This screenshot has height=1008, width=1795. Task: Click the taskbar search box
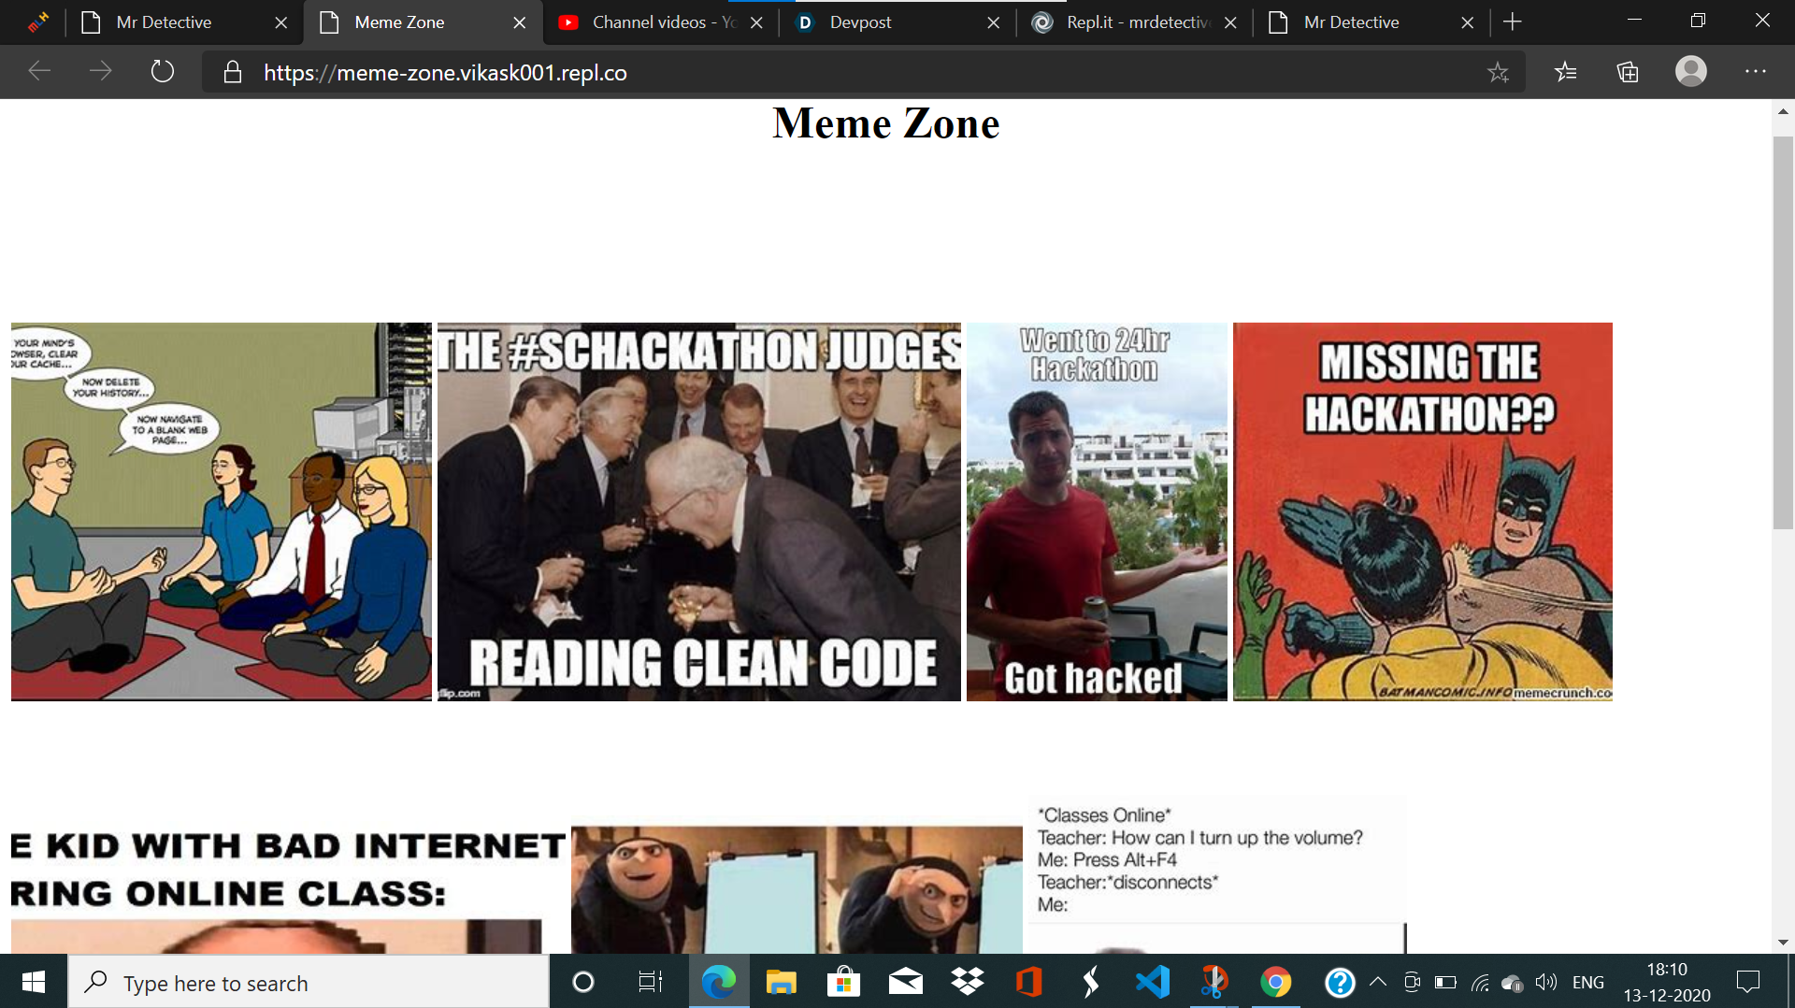click(x=309, y=982)
